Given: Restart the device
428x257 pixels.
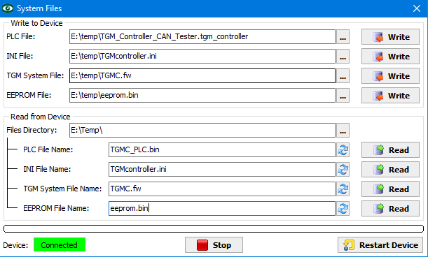Looking at the screenshot, I should [380, 245].
